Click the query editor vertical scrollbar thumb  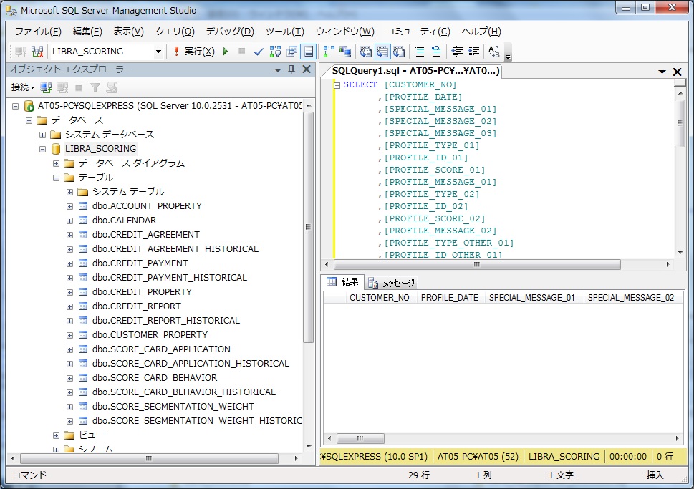[680, 123]
